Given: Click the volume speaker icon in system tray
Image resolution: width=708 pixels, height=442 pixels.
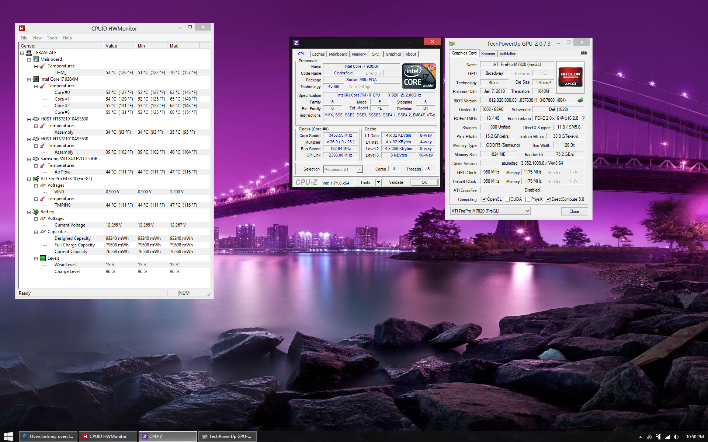Looking at the screenshot, I should coord(676,437).
